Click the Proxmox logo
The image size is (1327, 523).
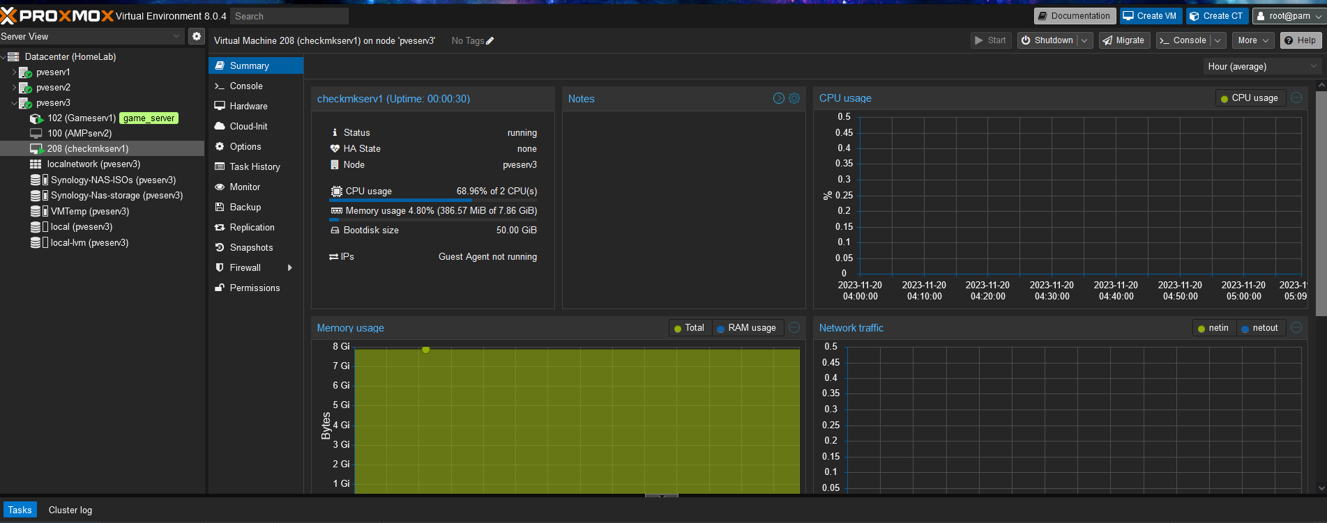56,15
